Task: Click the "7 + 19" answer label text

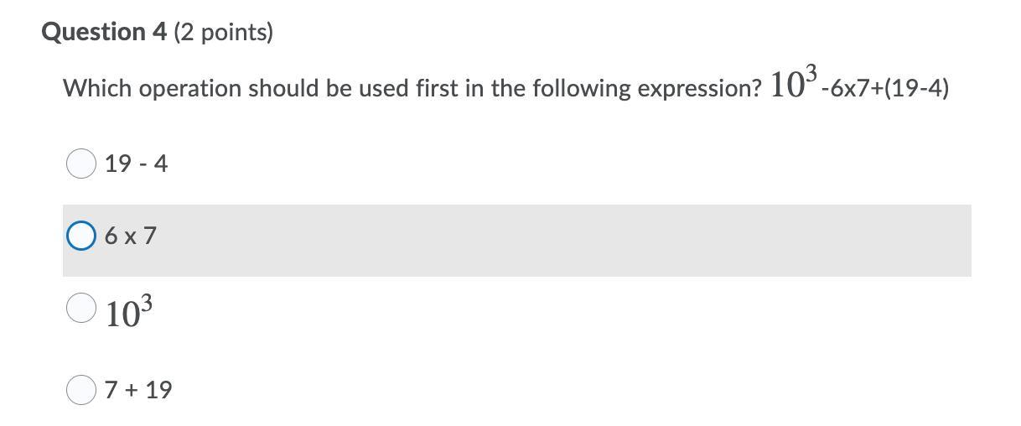Action: [x=138, y=390]
